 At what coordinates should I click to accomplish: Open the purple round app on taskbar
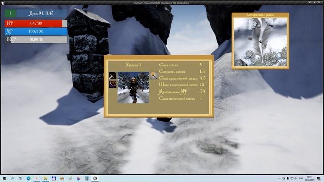pos(78,178)
